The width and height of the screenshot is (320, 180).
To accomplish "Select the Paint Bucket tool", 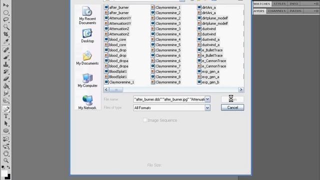I will click(x=6, y=86).
